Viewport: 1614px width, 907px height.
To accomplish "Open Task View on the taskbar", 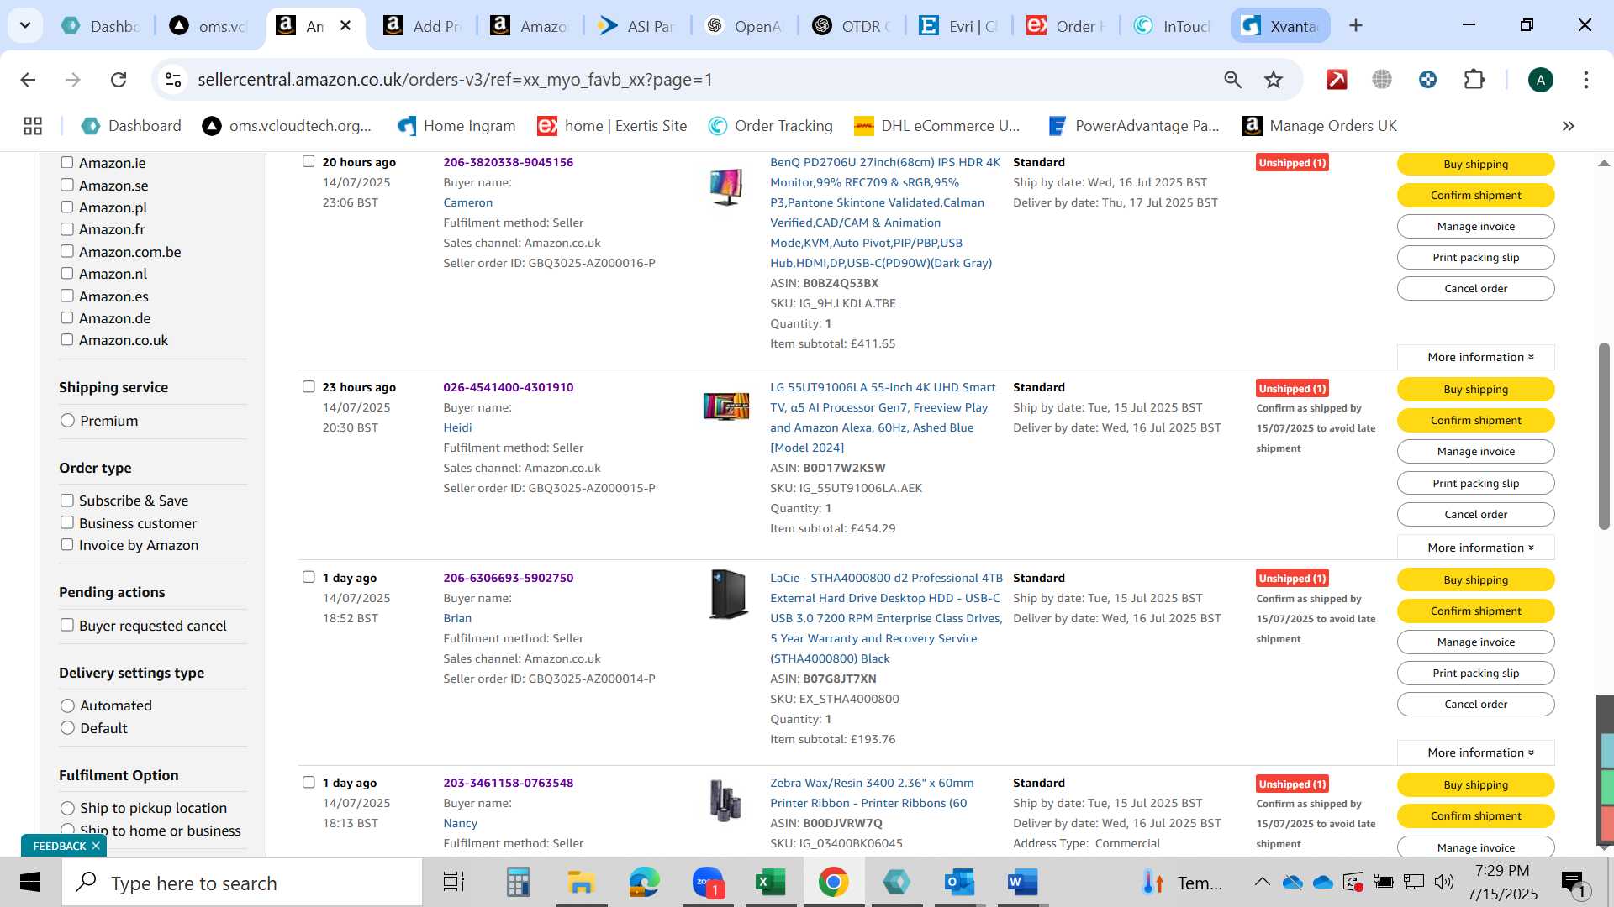I will click(454, 883).
